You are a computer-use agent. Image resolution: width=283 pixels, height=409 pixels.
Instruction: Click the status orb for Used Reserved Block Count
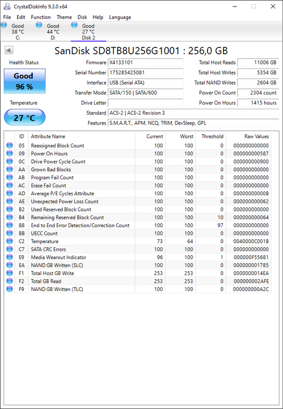click(9, 209)
